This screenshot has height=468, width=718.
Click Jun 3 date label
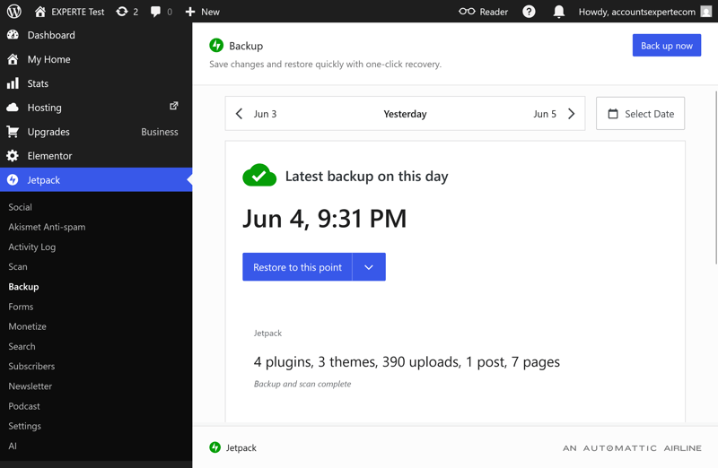(265, 114)
